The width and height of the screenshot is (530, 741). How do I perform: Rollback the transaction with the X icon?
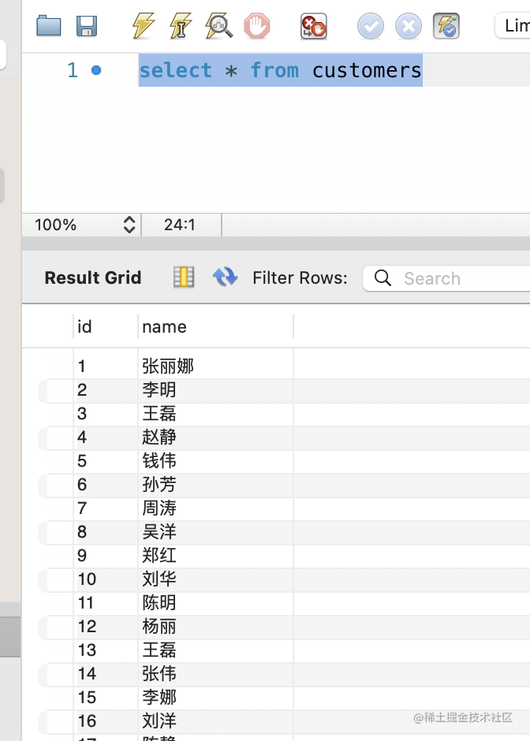click(x=408, y=26)
